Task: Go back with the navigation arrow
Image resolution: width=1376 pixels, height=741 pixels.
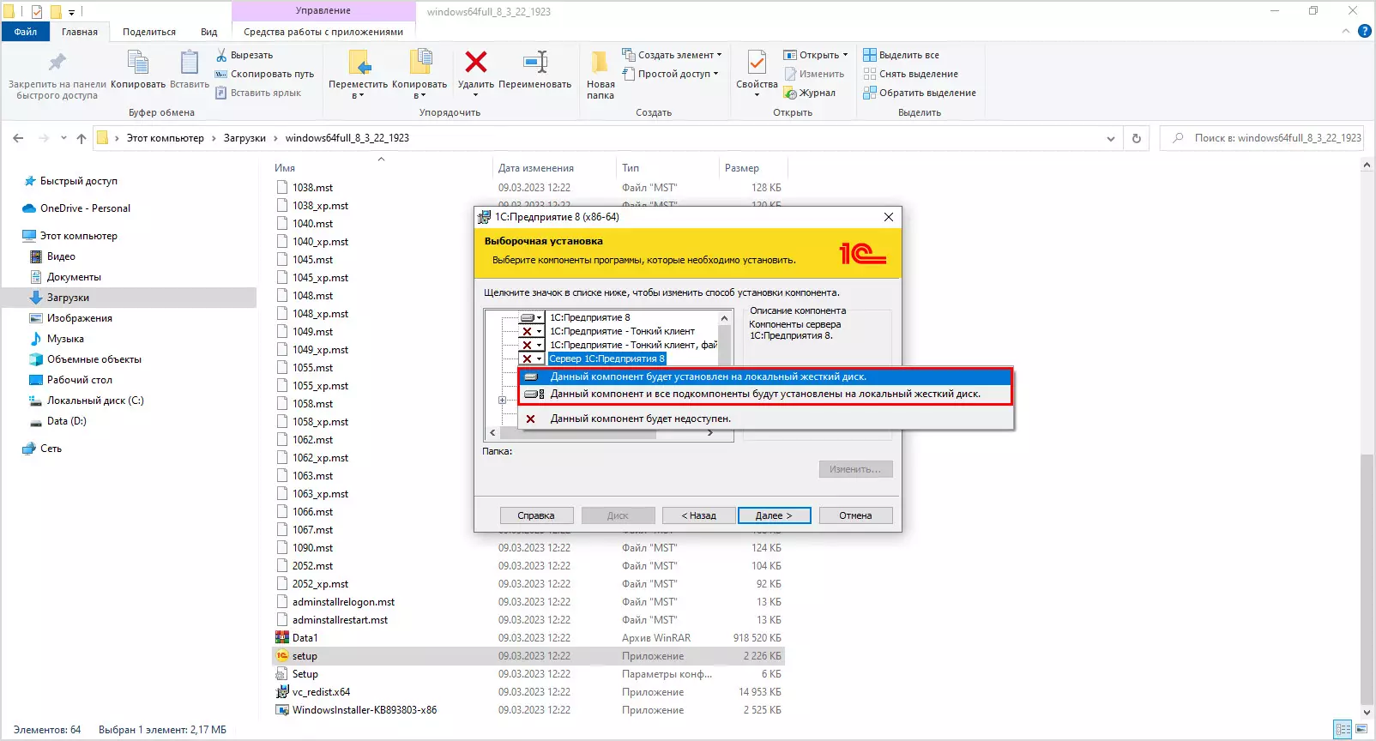Action: (18, 138)
